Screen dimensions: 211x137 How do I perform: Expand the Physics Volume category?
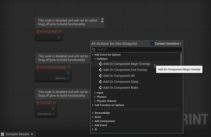[x=95, y=101]
